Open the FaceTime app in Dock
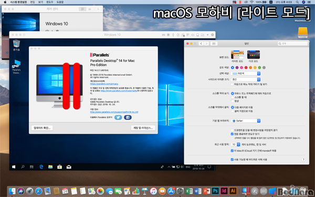Image resolution: width=315 pixels, height=197 pixels. (118, 191)
